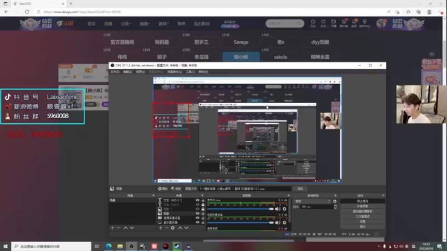The image size is (447, 251).
Task: Adjust transition duration spinner arrows
Action: tap(335, 207)
